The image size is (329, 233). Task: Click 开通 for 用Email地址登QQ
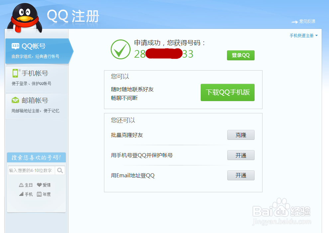tap(241, 175)
